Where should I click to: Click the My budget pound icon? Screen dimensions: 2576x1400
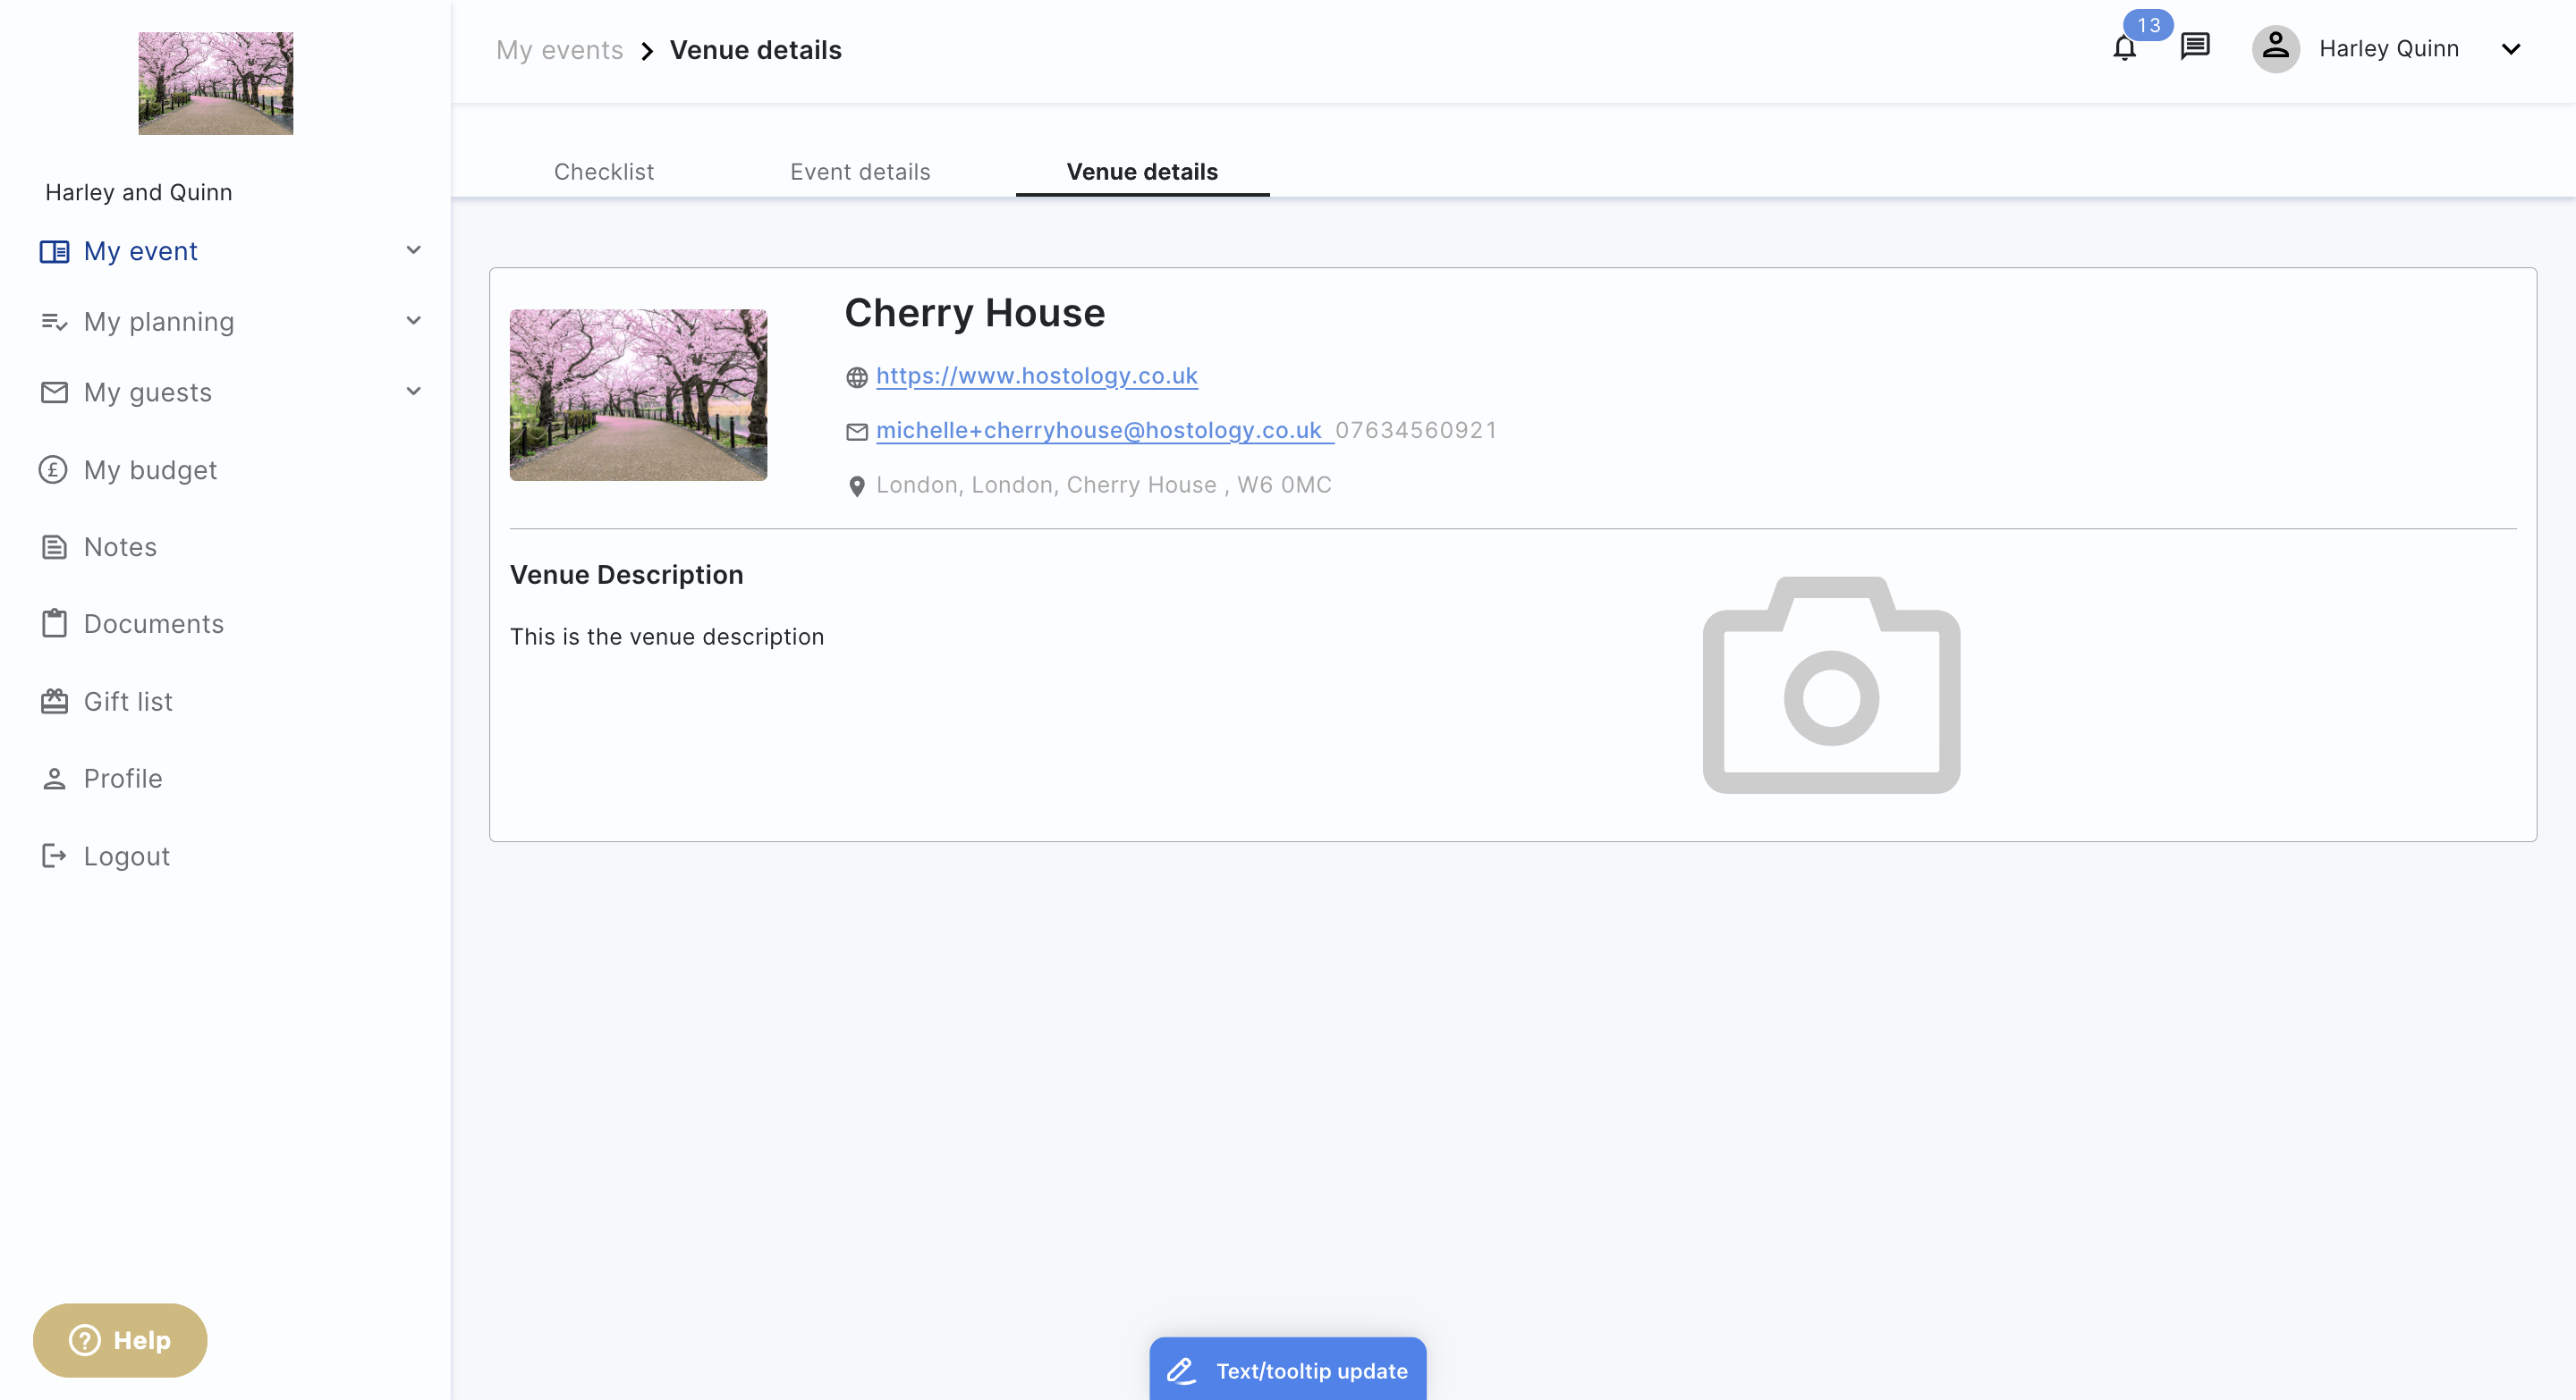[53, 469]
